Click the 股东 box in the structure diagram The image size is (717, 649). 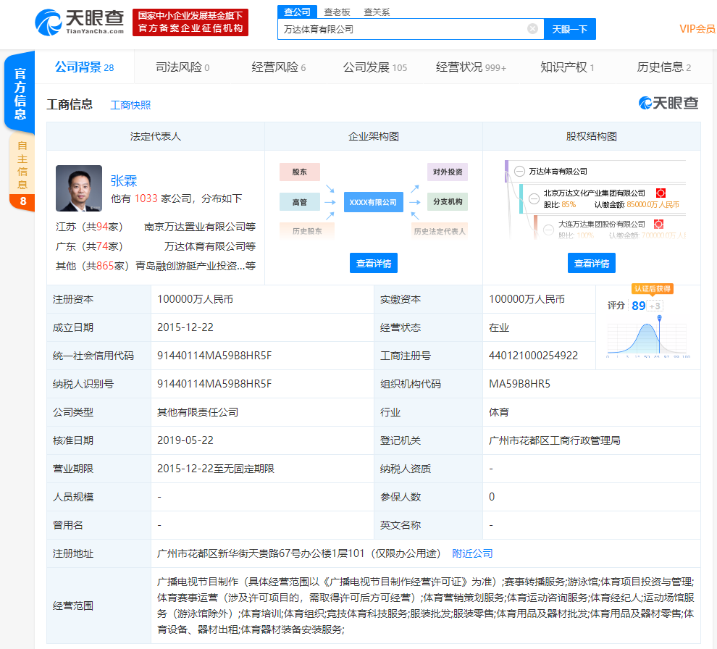point(299,172)
